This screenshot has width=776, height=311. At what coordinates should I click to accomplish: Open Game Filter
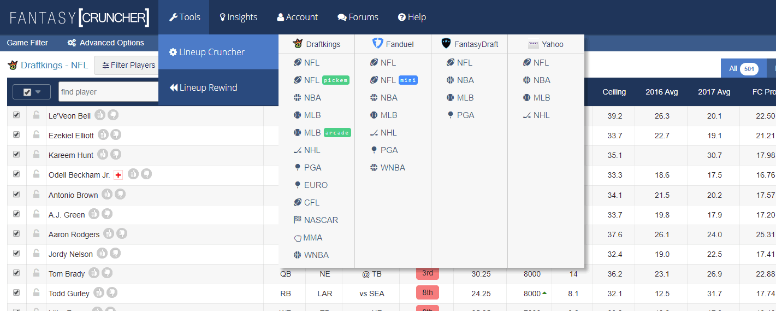click(x=27, y=43)
